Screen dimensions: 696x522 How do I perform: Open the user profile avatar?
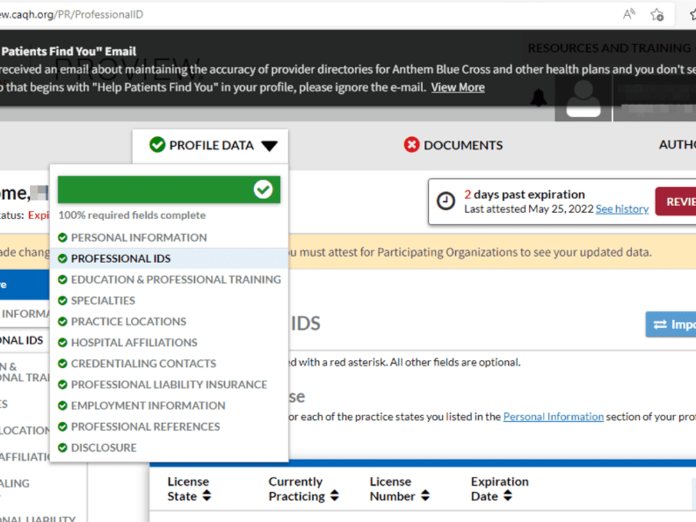point(583,99)
